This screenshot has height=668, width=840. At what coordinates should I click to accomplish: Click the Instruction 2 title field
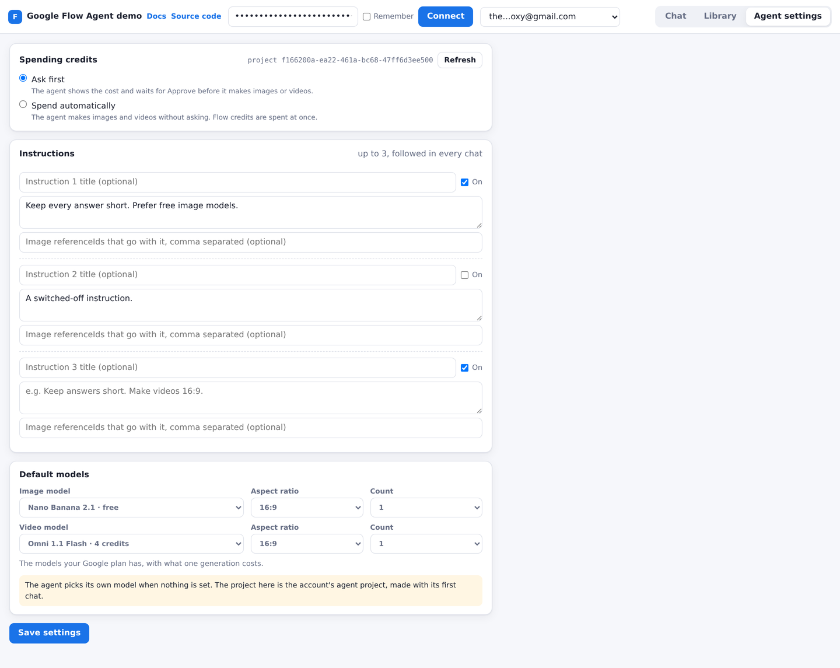tap(237, 275)
